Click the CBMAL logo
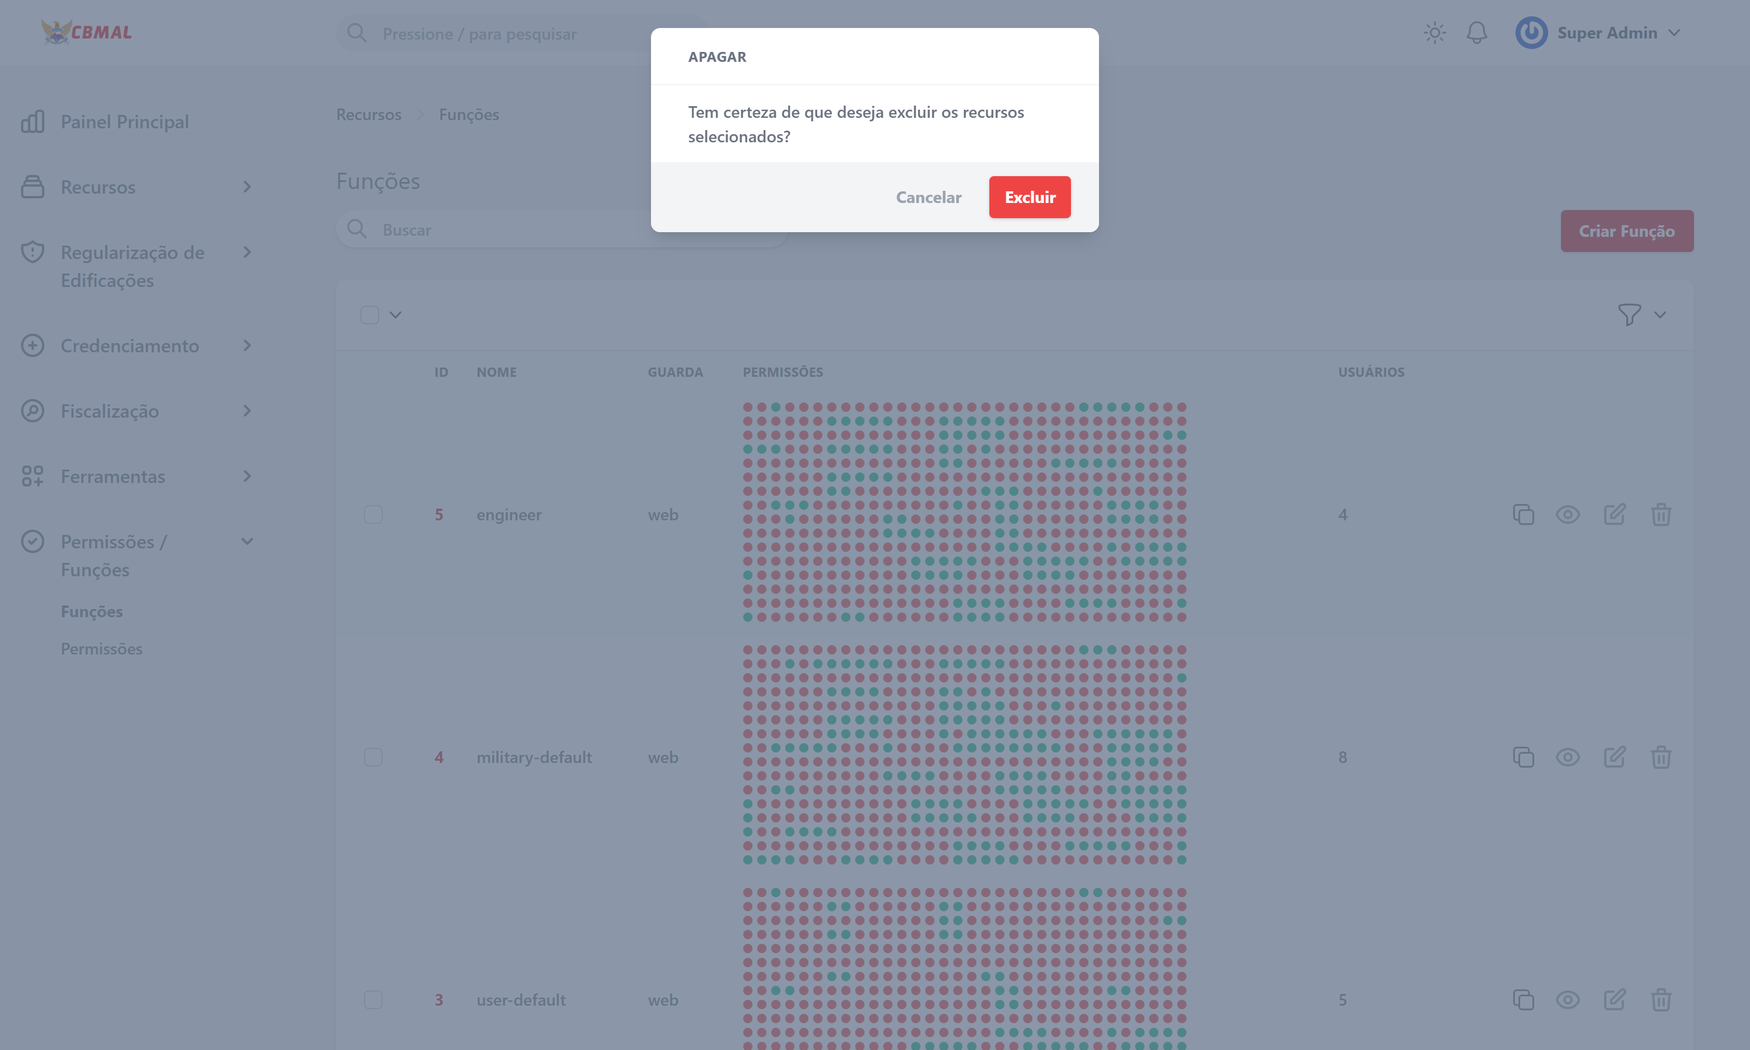The height and width of the screenshot is (1050, 1750). (x=87, y=32)
